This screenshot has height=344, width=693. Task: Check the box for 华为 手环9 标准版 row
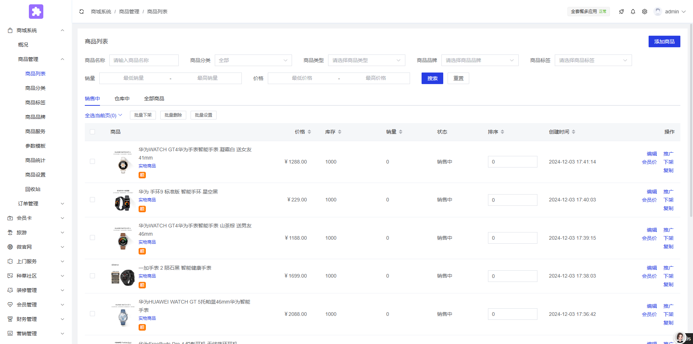pos(92,200)
